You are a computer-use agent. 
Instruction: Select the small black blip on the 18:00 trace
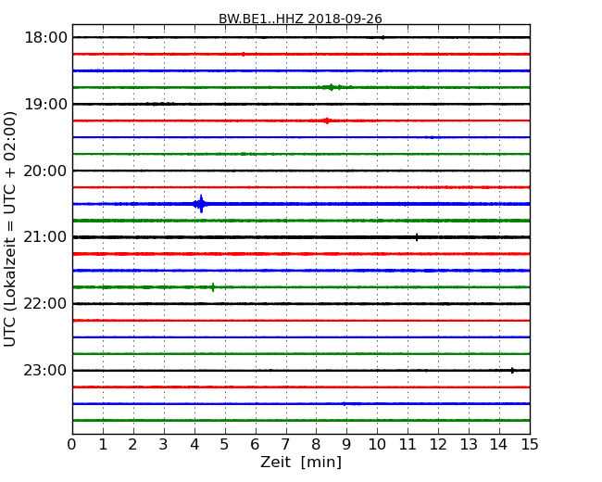[x=383, y=38]
